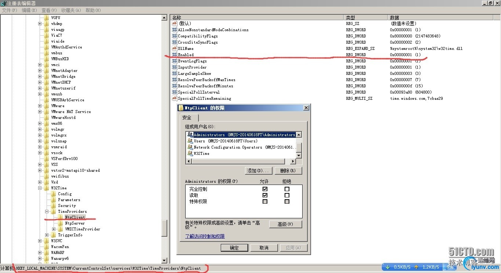Viewport: 501px width, 273px height.
Task: Toggle Allow checkbox for 读取
Action: (265, 195)
